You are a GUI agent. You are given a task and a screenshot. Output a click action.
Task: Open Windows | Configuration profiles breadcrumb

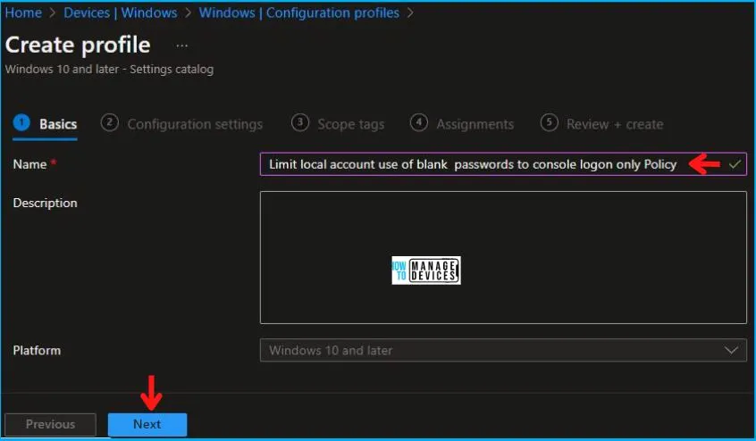click(x=299, y=12)
